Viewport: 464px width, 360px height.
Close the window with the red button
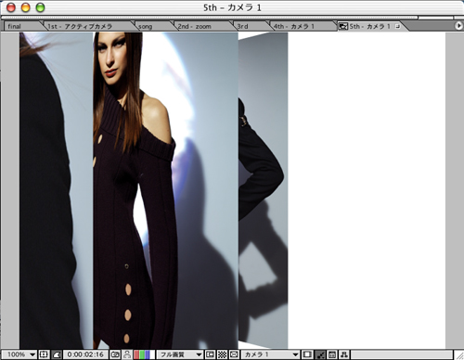click(x=11, y=7)
